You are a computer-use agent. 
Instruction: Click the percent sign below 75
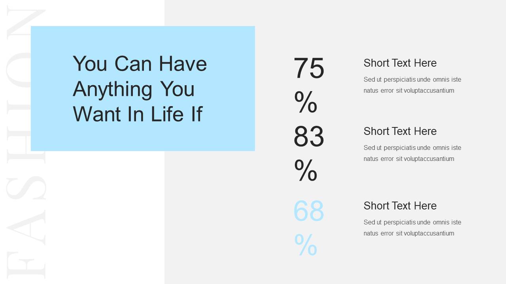(306, 102)
